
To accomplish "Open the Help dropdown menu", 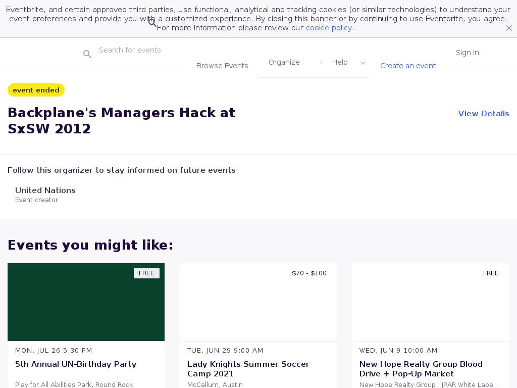I will pyautogui.click(x=340, y=62).
